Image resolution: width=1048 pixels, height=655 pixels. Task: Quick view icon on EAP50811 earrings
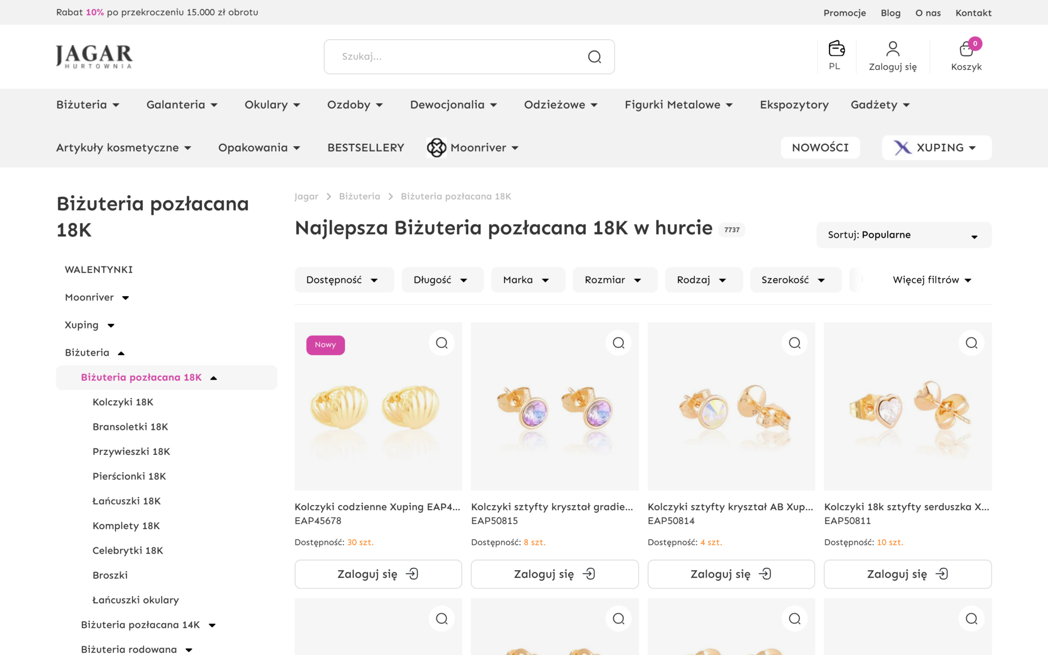pos(971,343)
